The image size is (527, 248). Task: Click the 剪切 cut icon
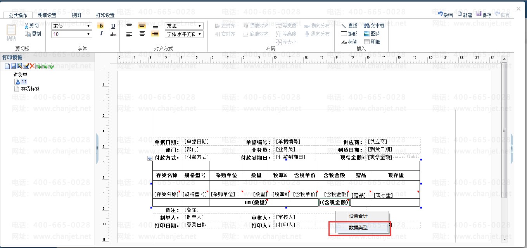click(31, 26)
